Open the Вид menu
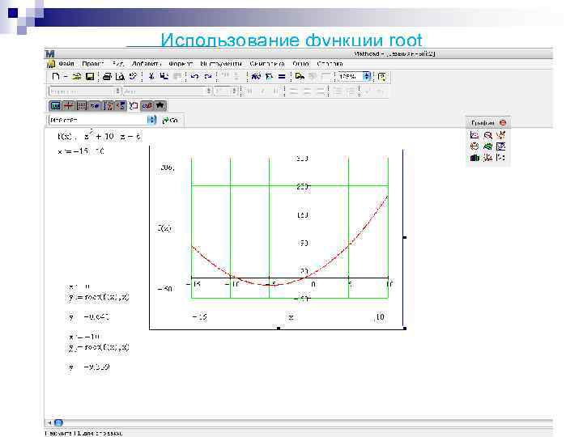 point(118,64)
